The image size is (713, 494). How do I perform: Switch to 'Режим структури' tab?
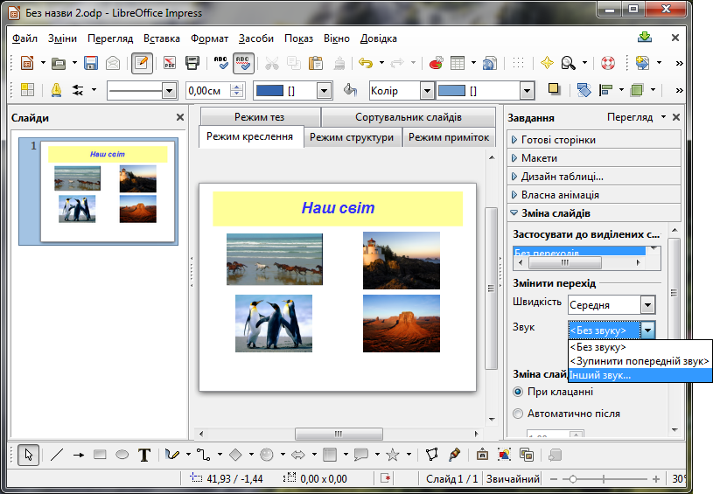pos(352,137)
